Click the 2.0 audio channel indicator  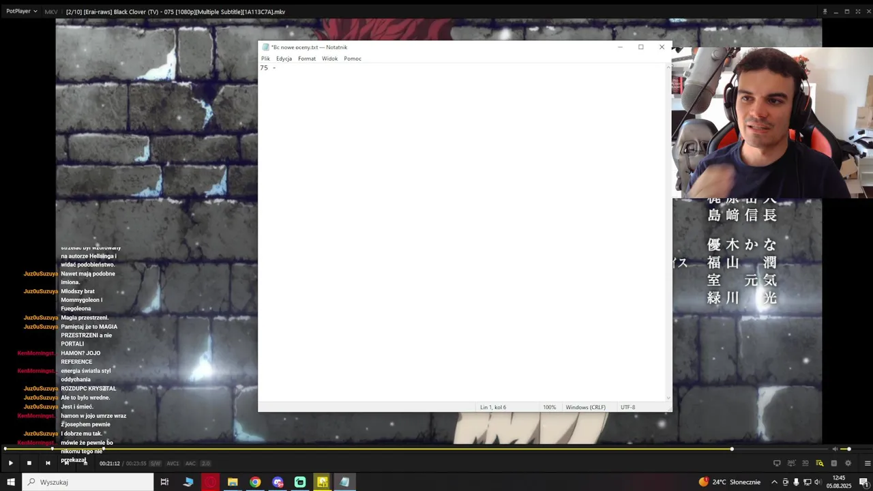click(206, 464)
